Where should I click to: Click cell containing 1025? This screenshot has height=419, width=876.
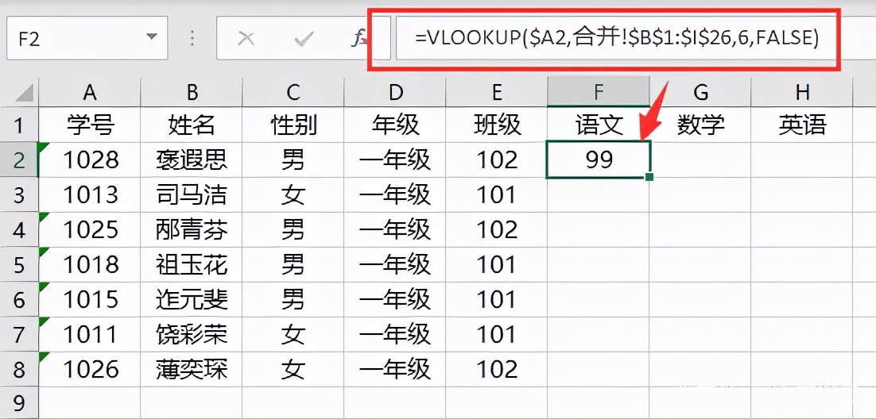pos(90,229)
